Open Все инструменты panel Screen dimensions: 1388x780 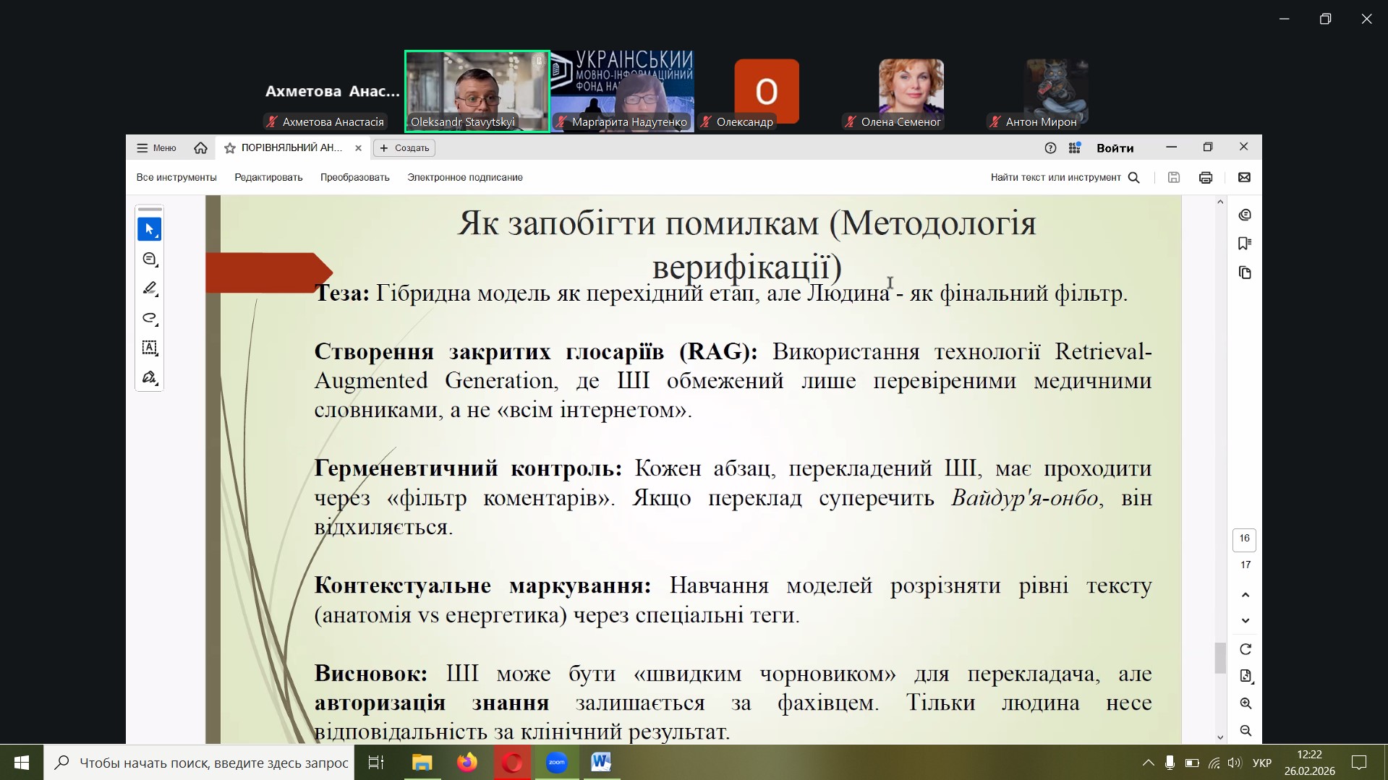click(x=176, y=178)
